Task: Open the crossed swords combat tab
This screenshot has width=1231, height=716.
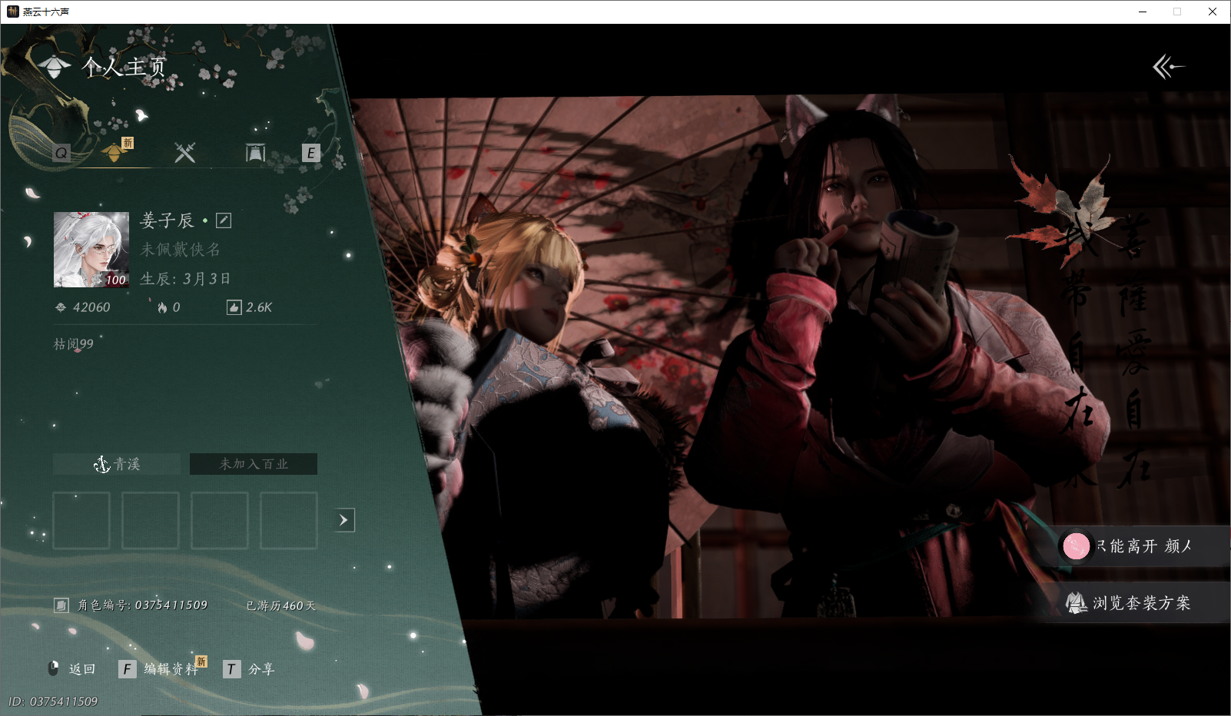Action: pos(184,153)
